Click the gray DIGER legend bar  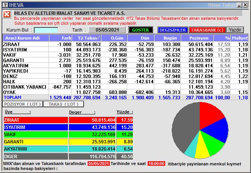36,156
